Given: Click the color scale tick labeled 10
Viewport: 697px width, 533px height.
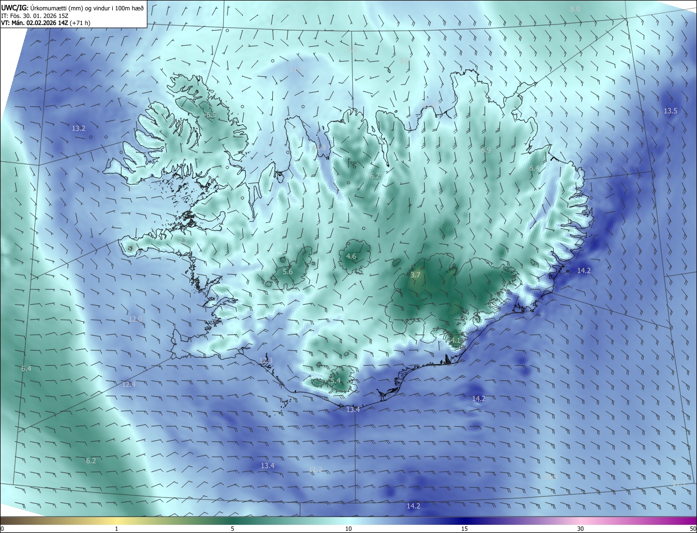Looking at the screenshot, I should click(x=348, y=529).
